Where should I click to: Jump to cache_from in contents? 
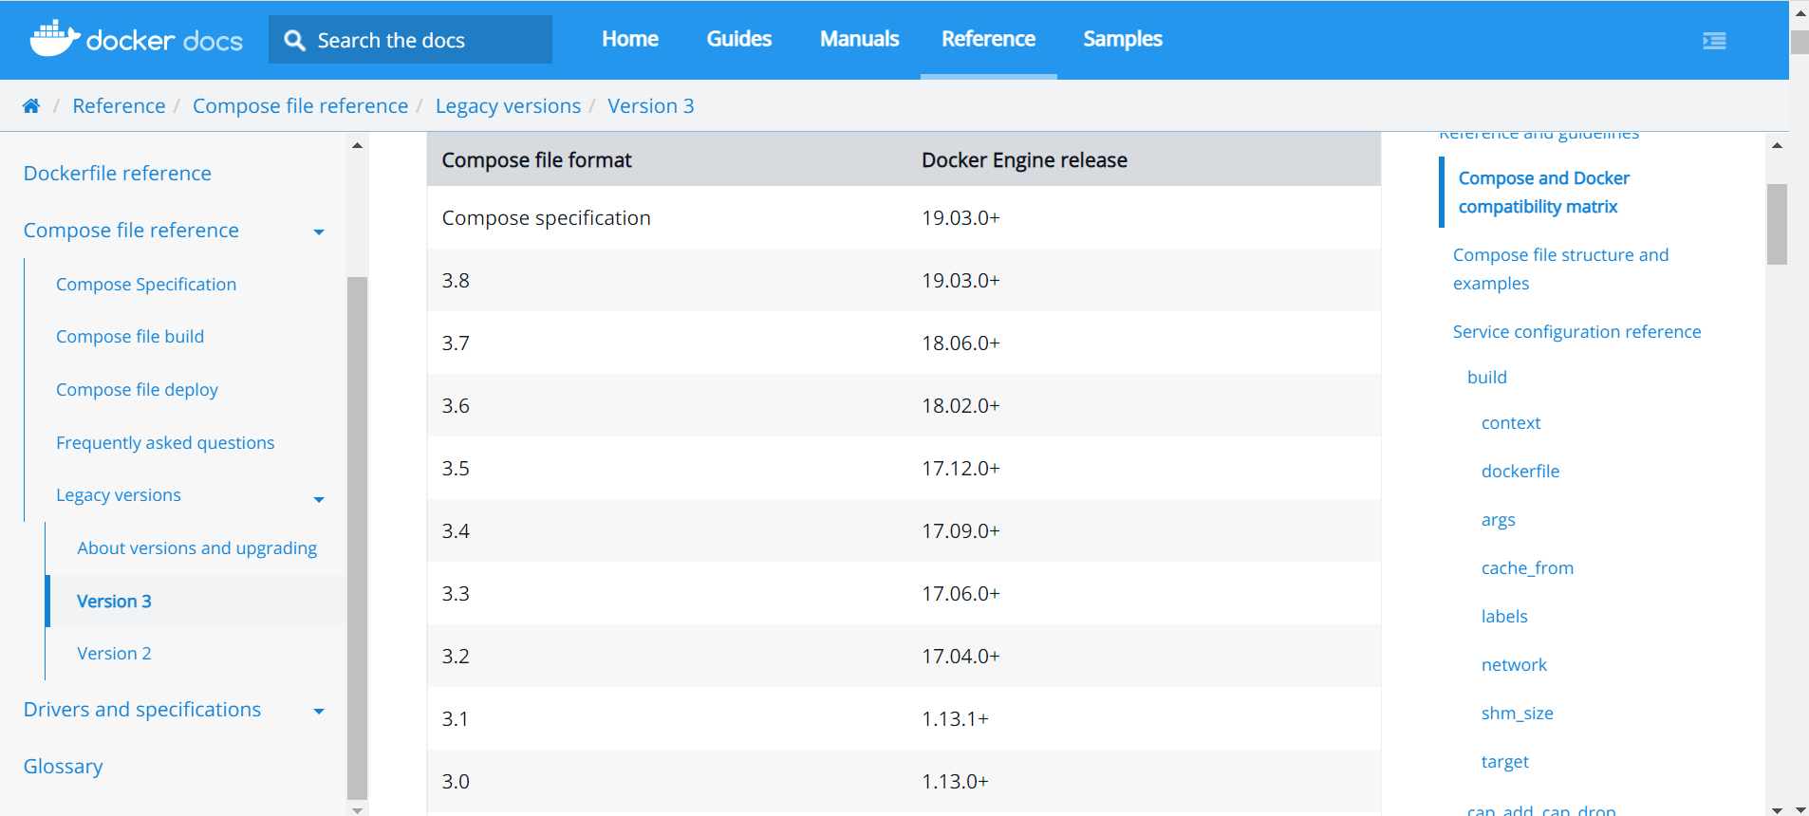(x=1527, y=567)
